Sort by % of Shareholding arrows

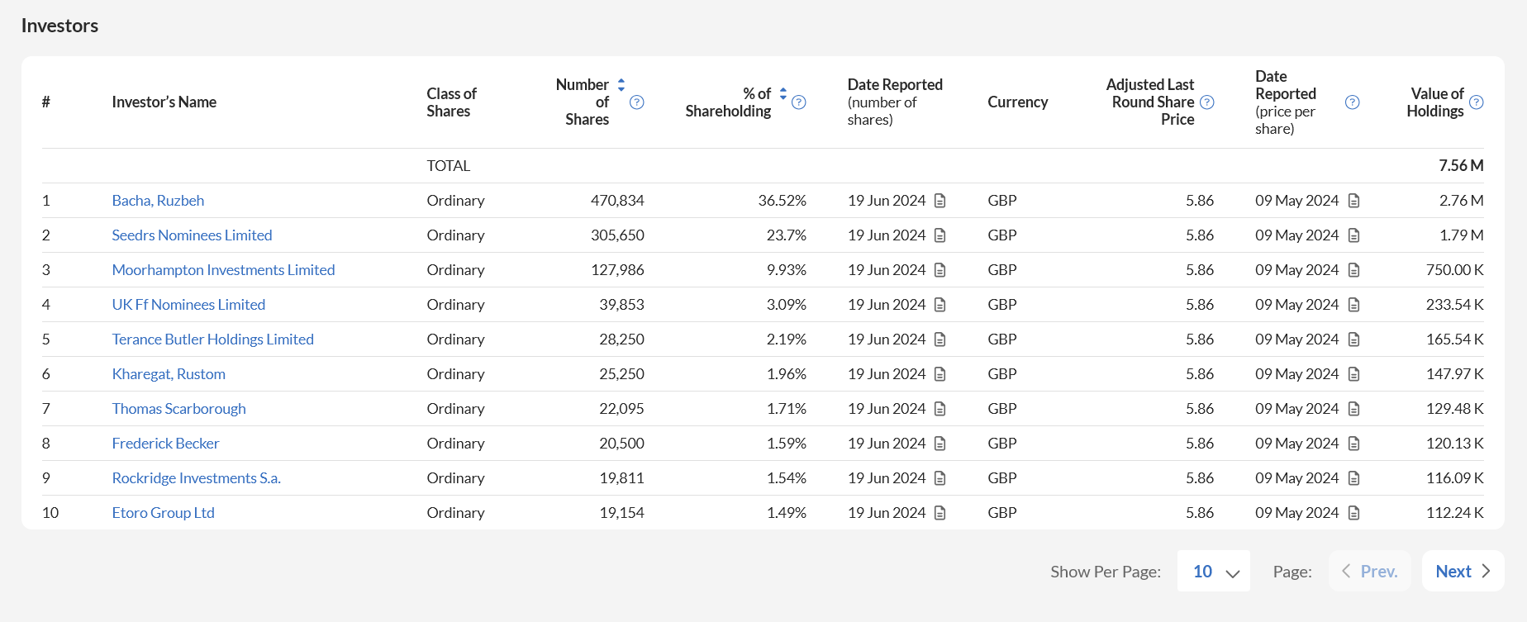pyautogui.click(x=783, y=93)
